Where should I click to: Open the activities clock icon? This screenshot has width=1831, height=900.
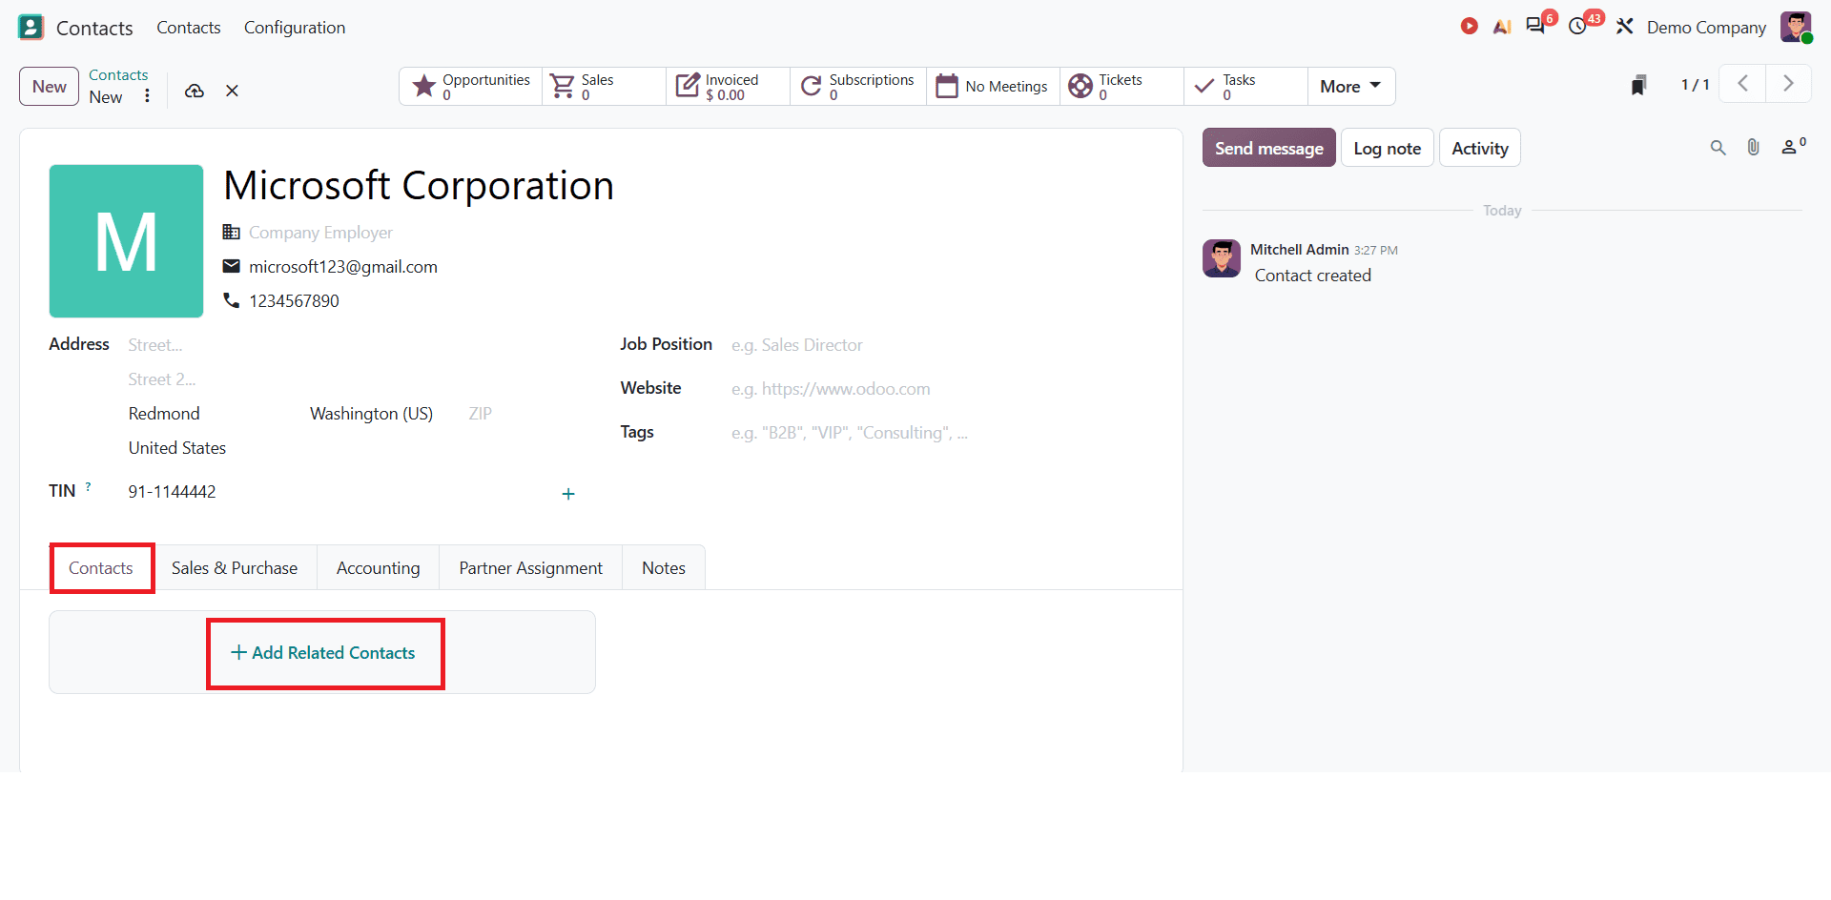(1578, 27)
